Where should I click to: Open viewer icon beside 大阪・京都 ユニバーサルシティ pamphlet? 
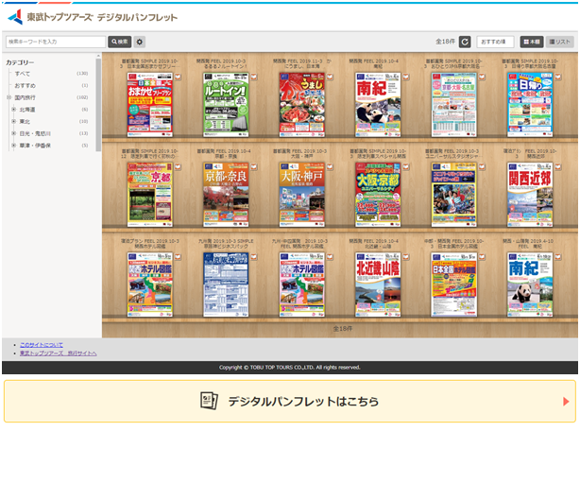(x=406, y=167)
